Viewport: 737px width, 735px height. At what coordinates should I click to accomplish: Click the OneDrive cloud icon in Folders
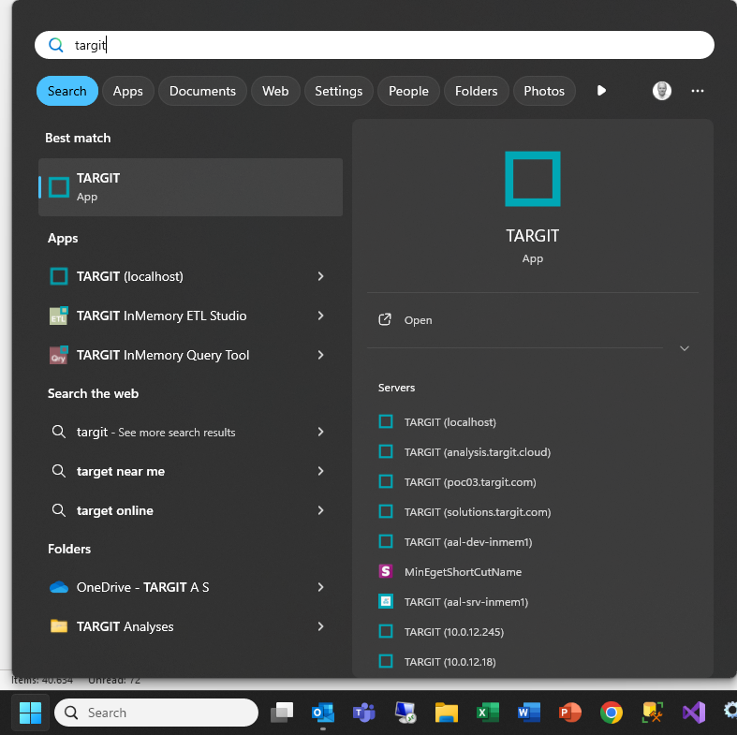point(59,587)
